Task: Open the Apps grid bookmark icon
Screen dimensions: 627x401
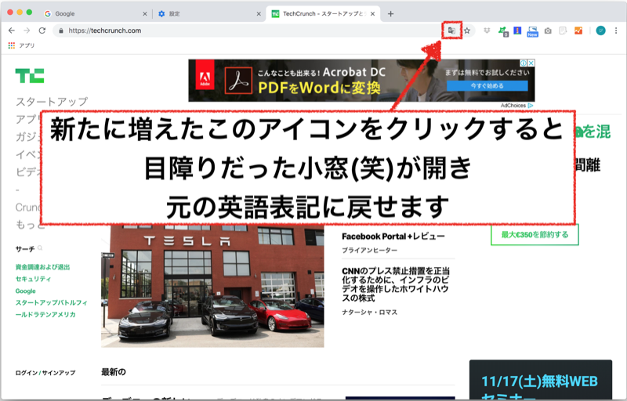Action: [x=12, y=45]
